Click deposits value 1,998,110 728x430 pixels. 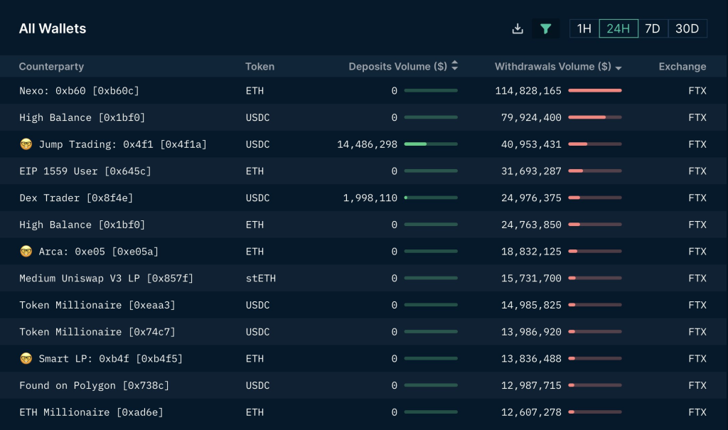(370, 198)
